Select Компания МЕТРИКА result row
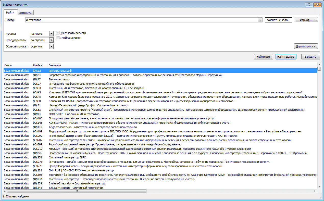This screenshot has height=201, width=324. (x=160, y=101)
